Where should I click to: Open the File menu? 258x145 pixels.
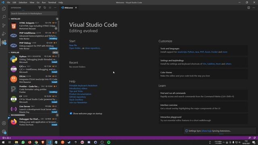(x=8, y=2)
